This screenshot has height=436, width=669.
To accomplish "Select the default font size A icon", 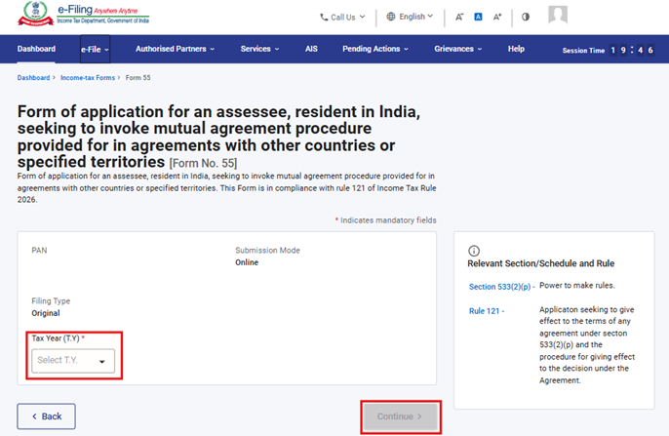I will (x=478, y=17).
